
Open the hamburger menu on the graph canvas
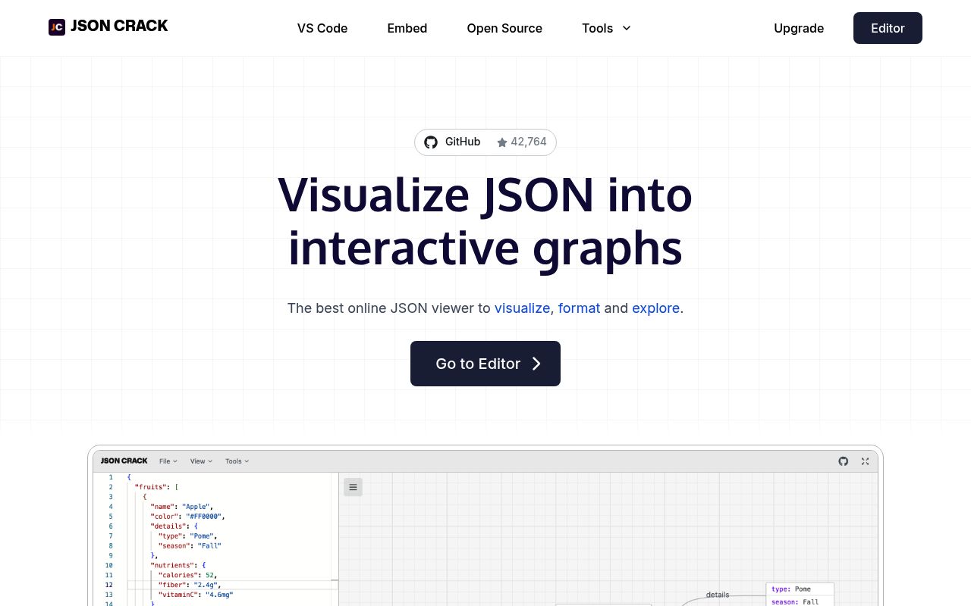pyautogui.click(x=353, y=487)
